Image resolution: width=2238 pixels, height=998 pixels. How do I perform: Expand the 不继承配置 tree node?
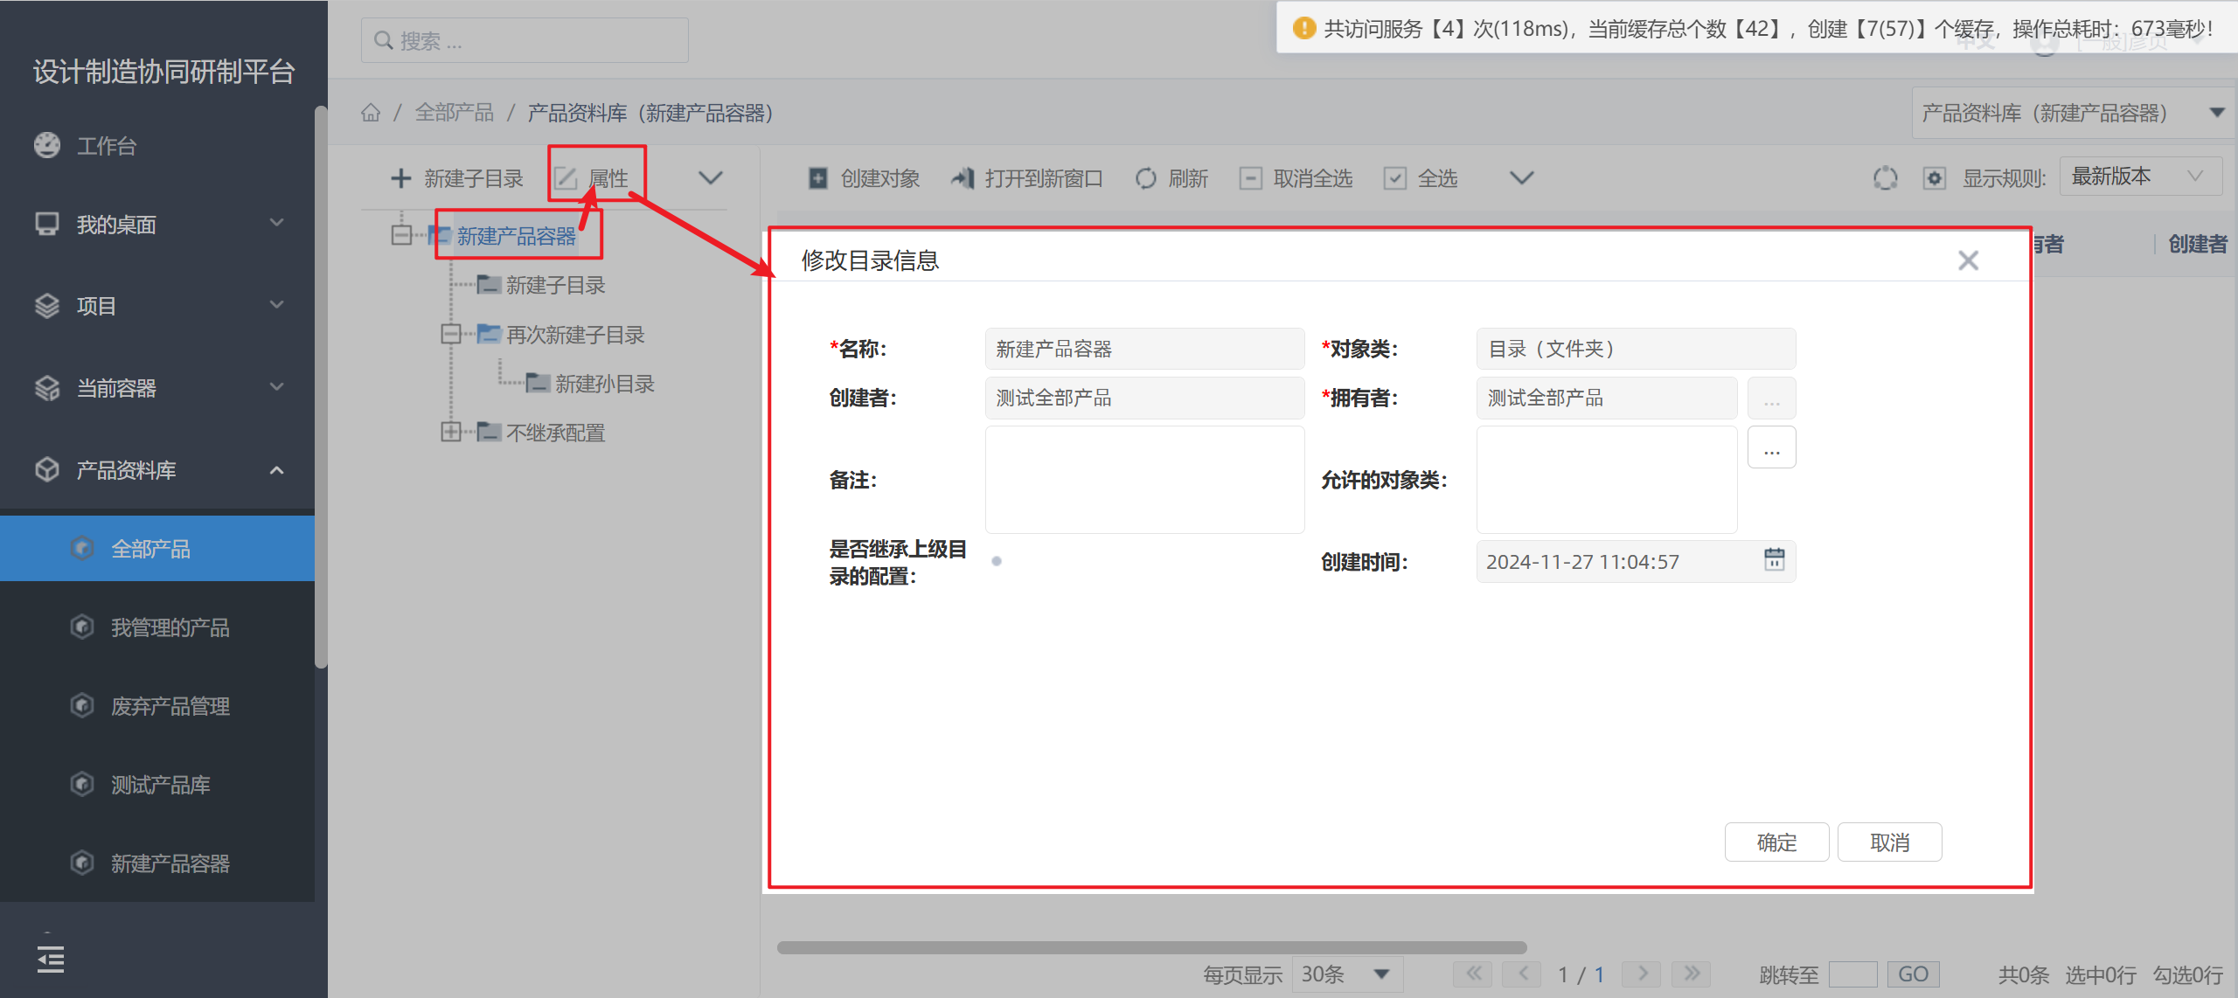[x=450, y=432]
